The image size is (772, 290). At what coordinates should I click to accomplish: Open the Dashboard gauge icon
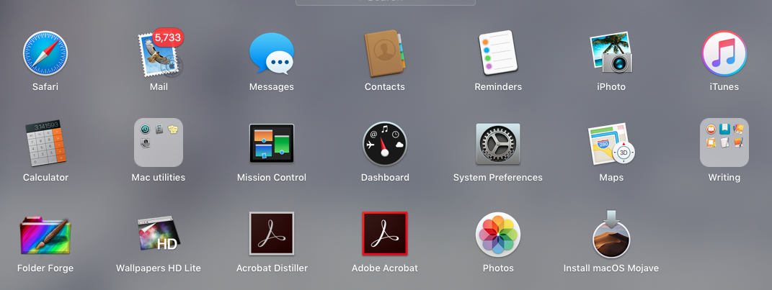384,143
